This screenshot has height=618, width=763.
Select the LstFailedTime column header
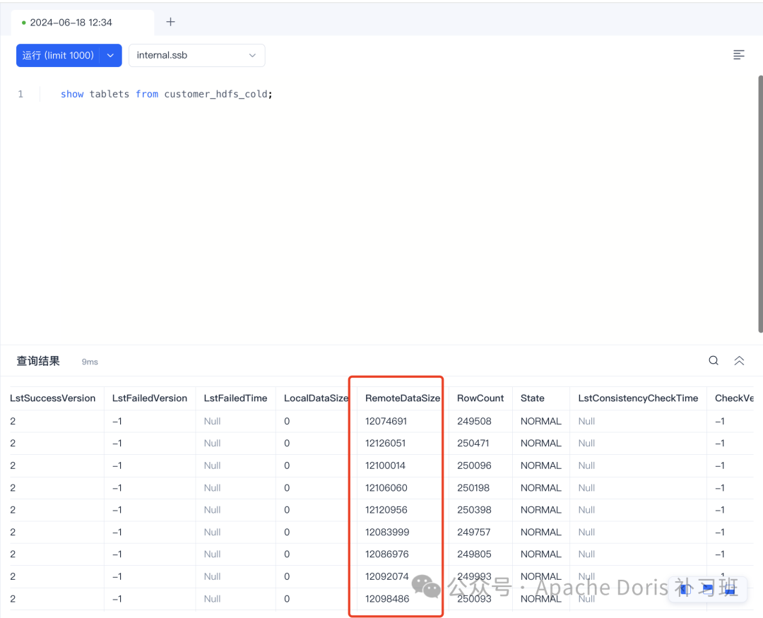235,398
